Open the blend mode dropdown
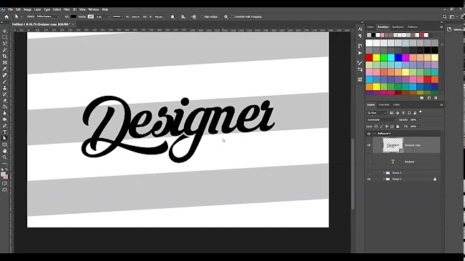Image resolution: width=465 pixels, height=261 pixels. pyautogui.click(x=382, y=120)
